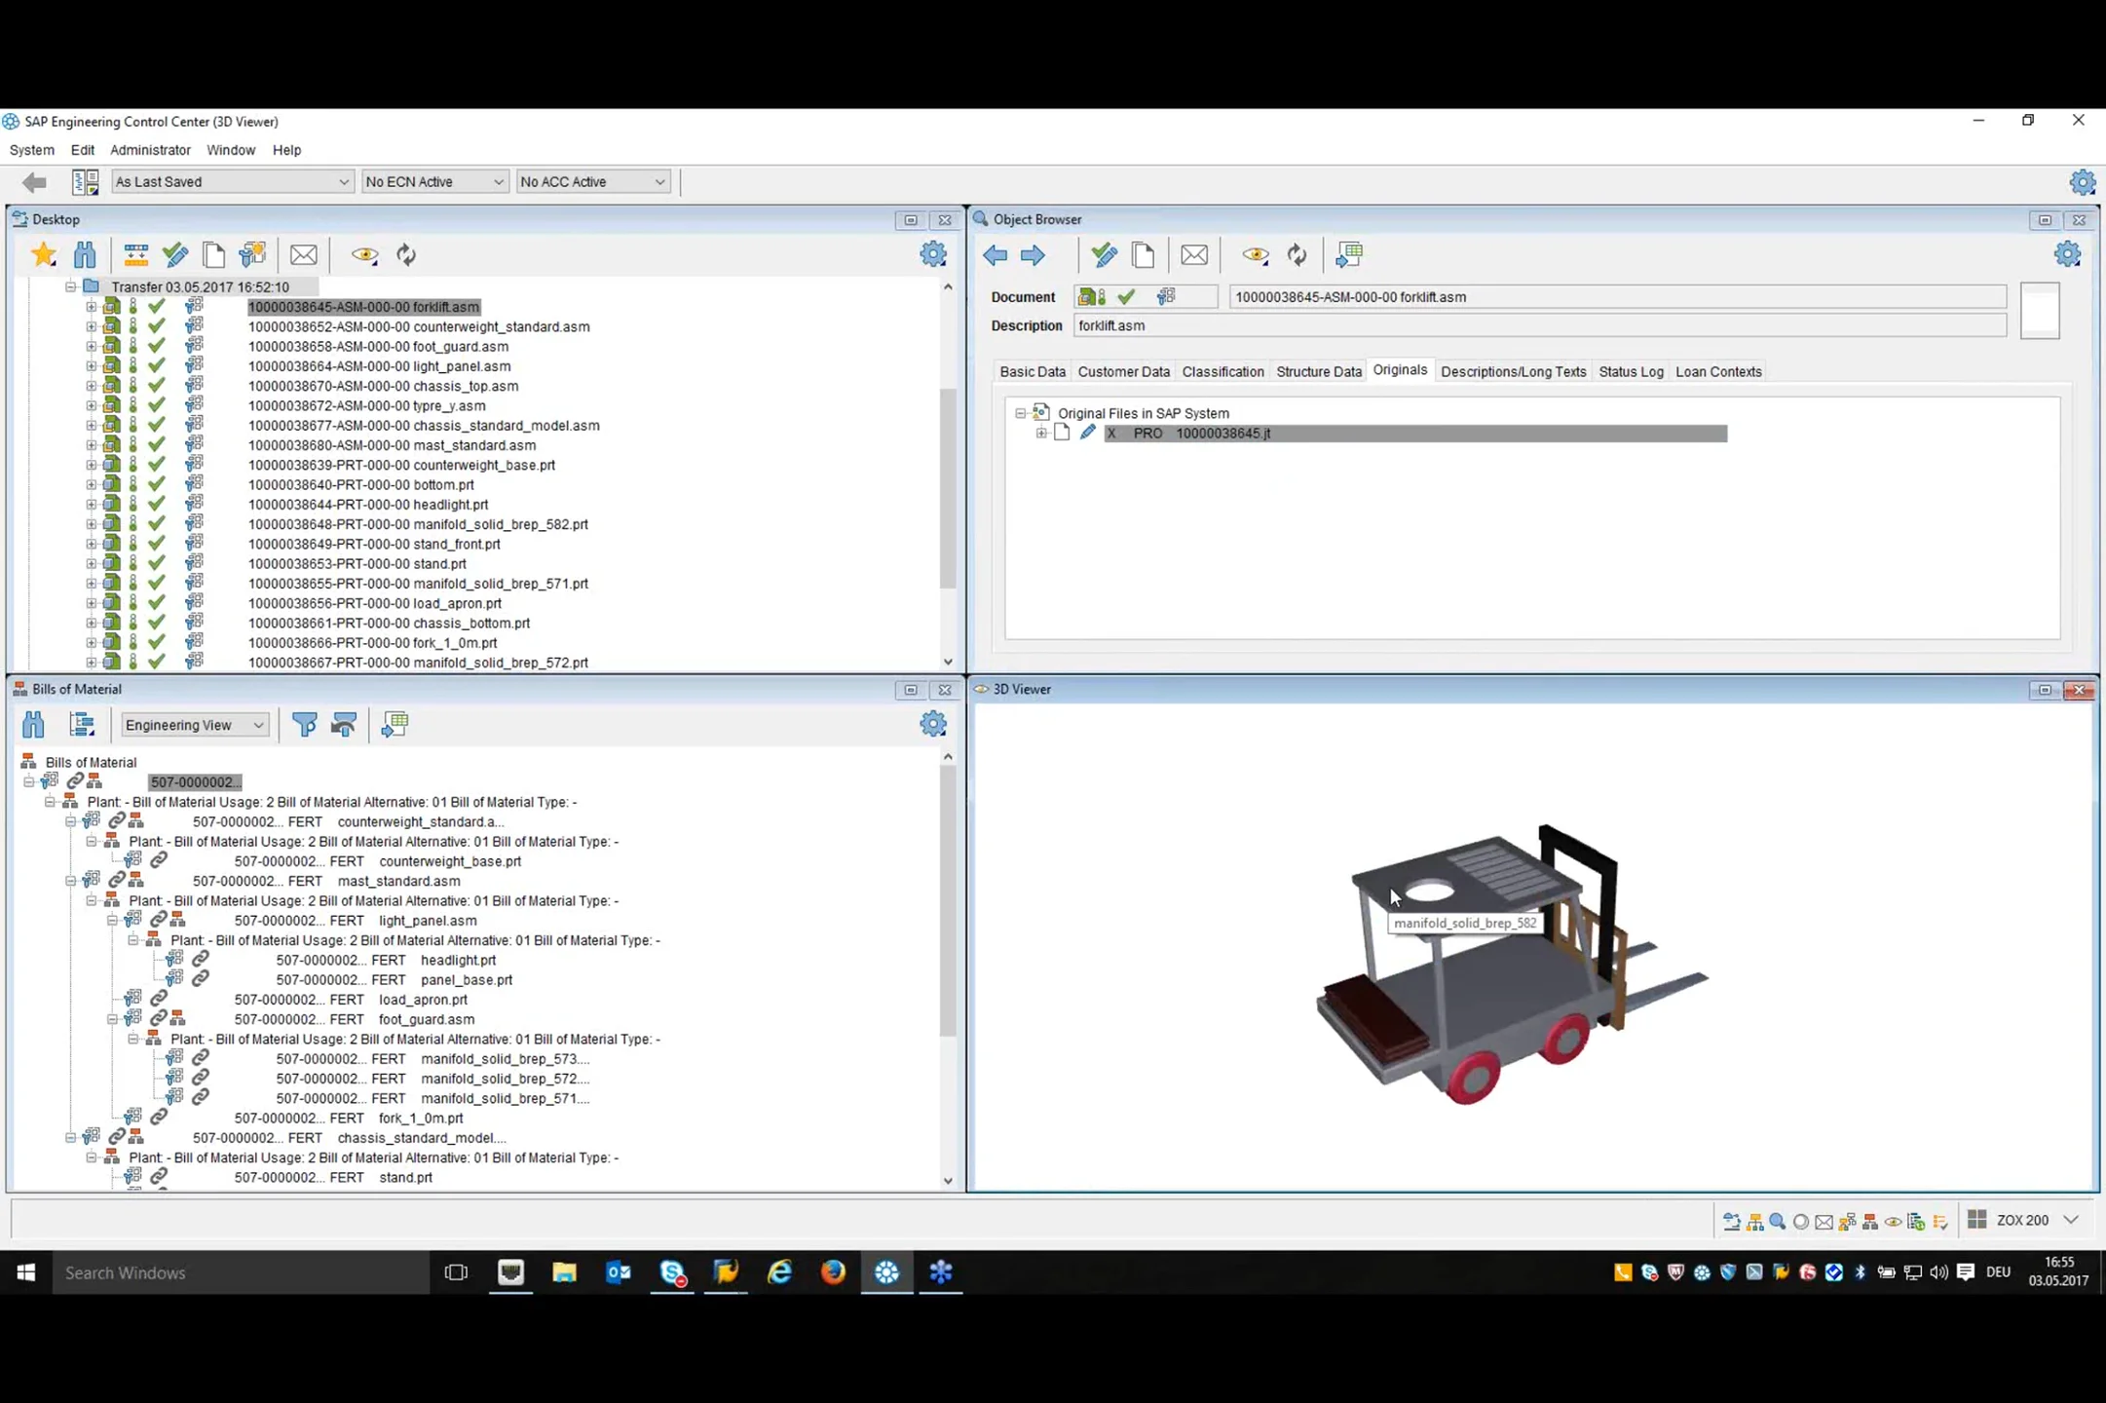The height and width of the screenshot is (1403, 2106).
Task: Select the Engineering View dropdown in BOM panel
Action: click(191, 723)
